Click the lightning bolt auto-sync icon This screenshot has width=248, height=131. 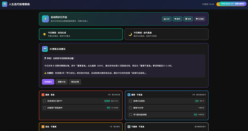45,19
